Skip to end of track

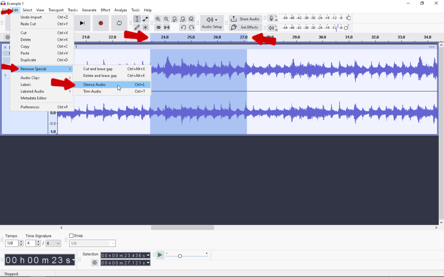tap(82, 23)
